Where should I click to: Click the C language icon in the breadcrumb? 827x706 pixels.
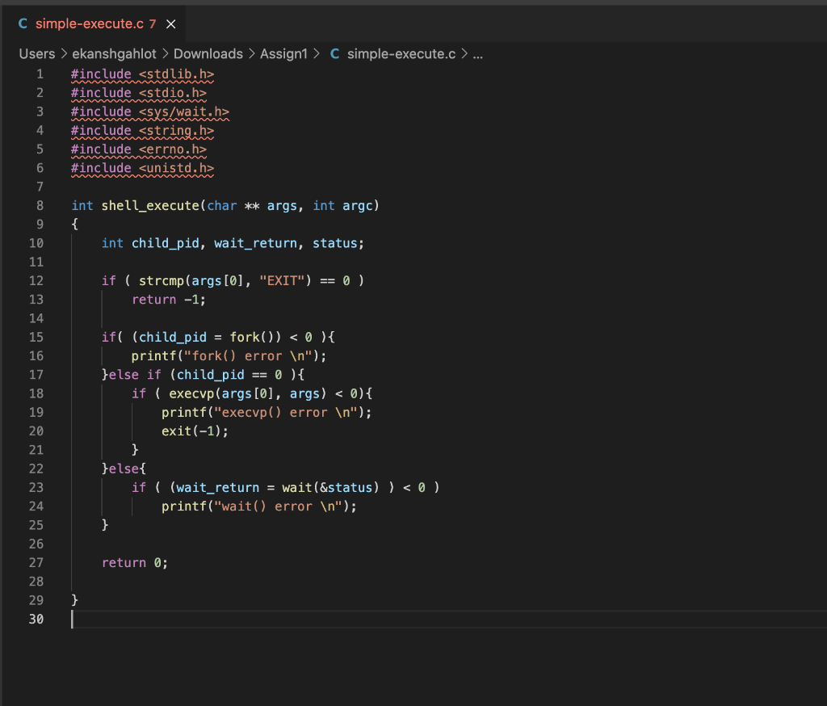(335, 54)
